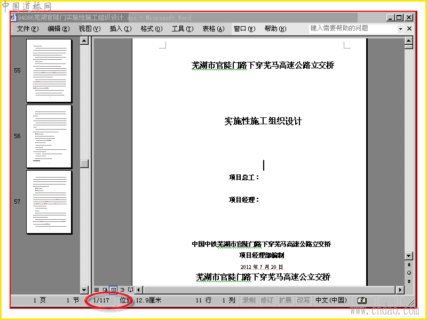Open the 表格(A) menu
Viewport: 427px width, 320px height.
tap(213, 29)
